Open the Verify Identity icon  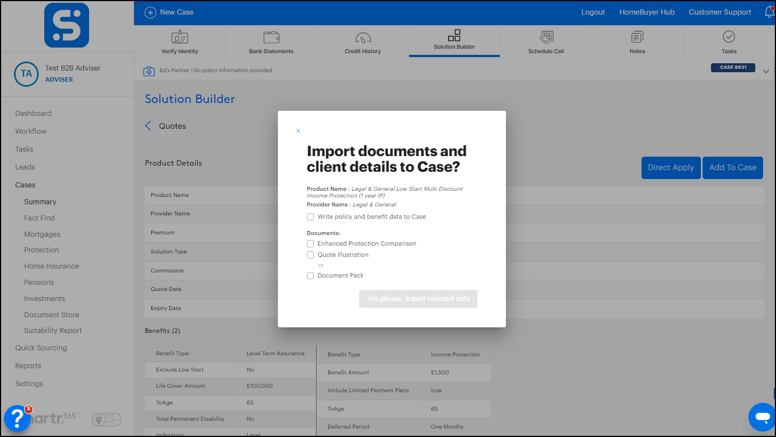(x=180, y=37)
